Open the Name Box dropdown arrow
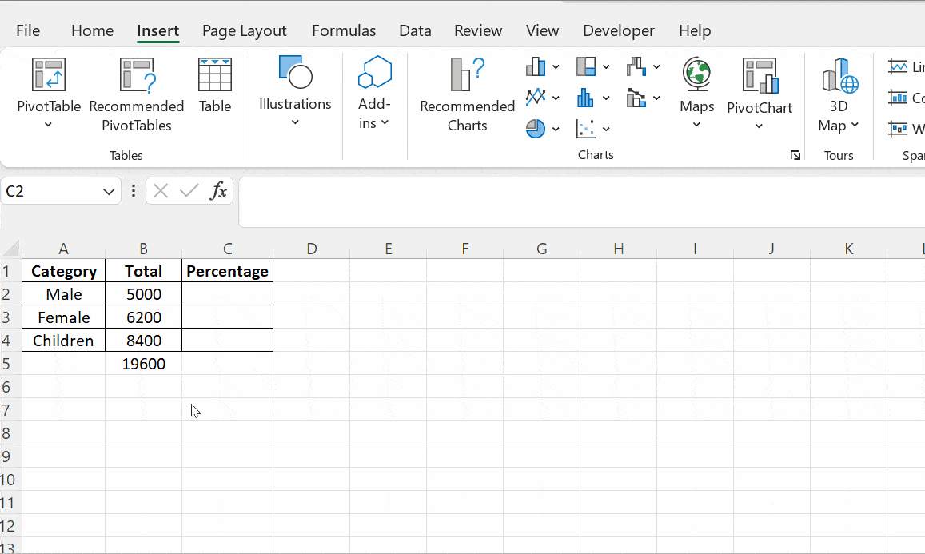 click(x=109, y=192)
